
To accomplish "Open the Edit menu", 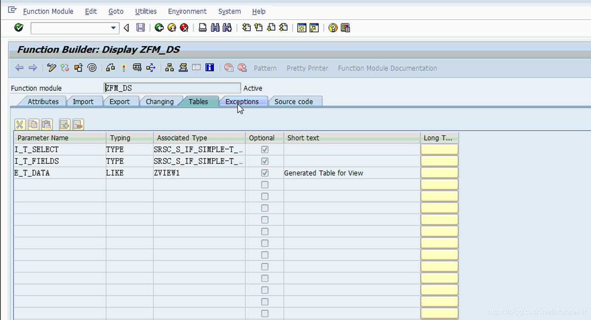I will point(91,11).
